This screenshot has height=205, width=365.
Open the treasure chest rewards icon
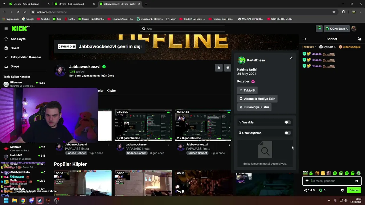point(319,28)
